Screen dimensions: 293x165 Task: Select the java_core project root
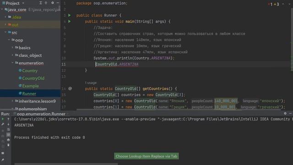[17, 10]
